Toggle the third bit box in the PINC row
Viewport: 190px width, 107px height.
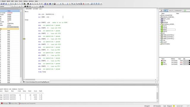click(186, 62)
